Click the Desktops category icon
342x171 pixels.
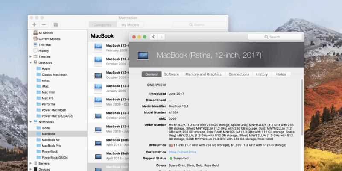coord(35,62)
